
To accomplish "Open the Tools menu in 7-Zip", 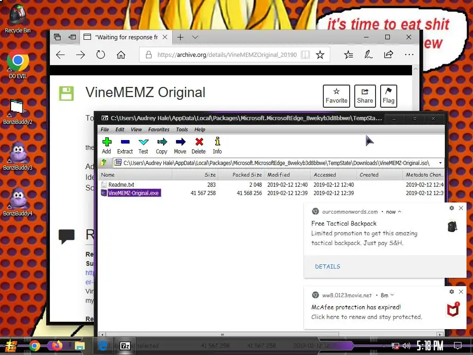I will 182,129.
